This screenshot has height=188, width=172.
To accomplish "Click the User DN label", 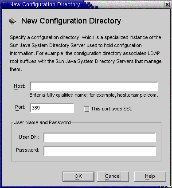I will pyautogui.click(x=29, y=137).
